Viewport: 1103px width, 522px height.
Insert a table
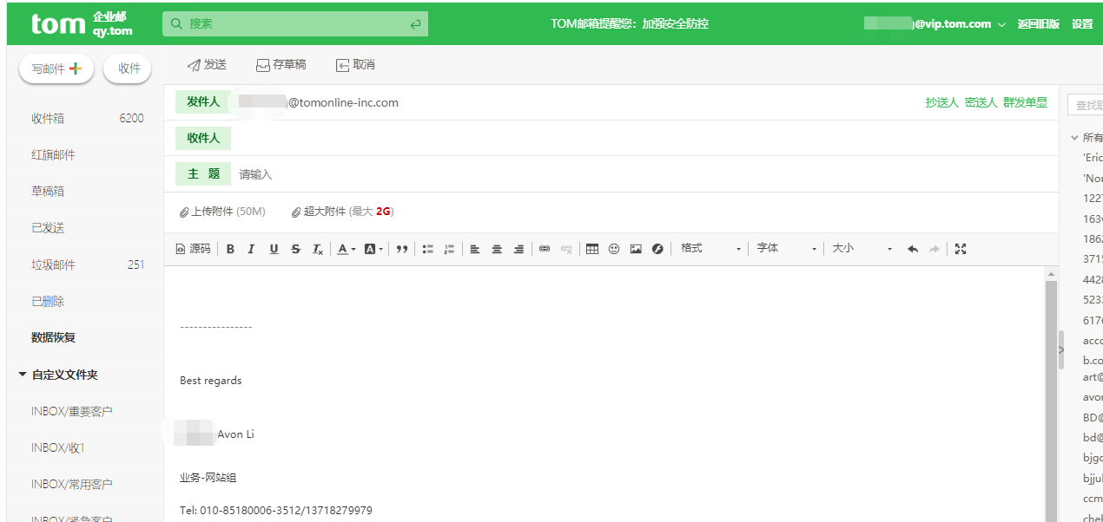[x=592, y=249]
